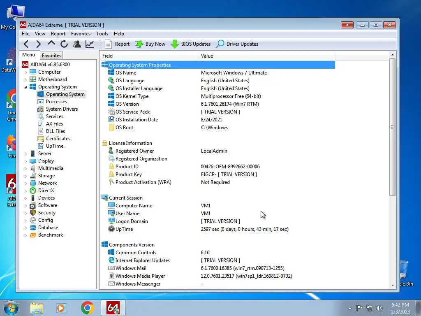421x316 pixels.
Task: Select the Benchmark tree node
Action: (x=51, y=235)
